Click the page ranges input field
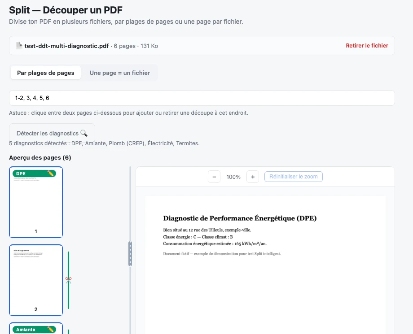Image resolution: width=413 pixels, height=334 pixels. click(x=202, y=98)
